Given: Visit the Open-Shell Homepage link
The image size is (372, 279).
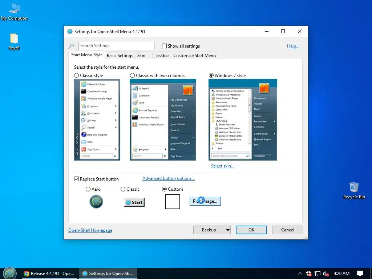Looking at the screenshot, I should point(90,230).
